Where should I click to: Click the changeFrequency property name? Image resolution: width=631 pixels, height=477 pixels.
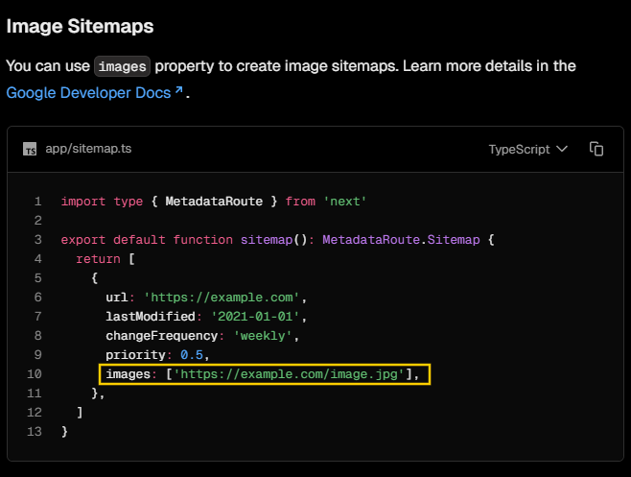[162, 336]
